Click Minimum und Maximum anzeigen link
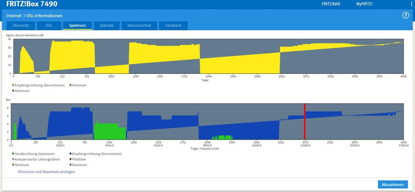 (47, 172)
